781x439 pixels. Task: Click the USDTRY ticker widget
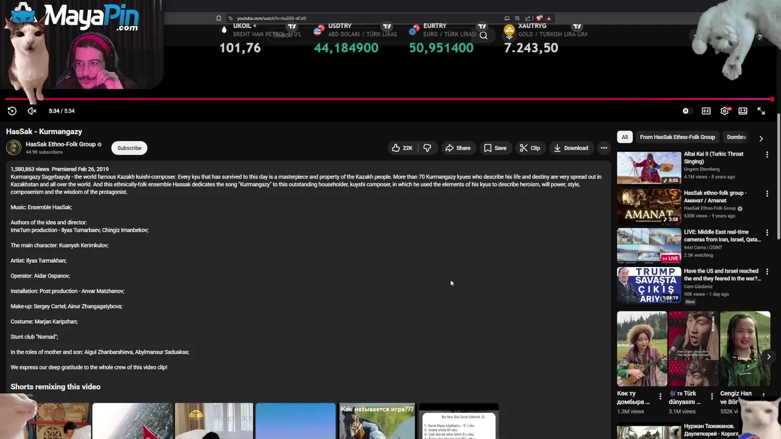pyautogui.click(x=354, y=38)
